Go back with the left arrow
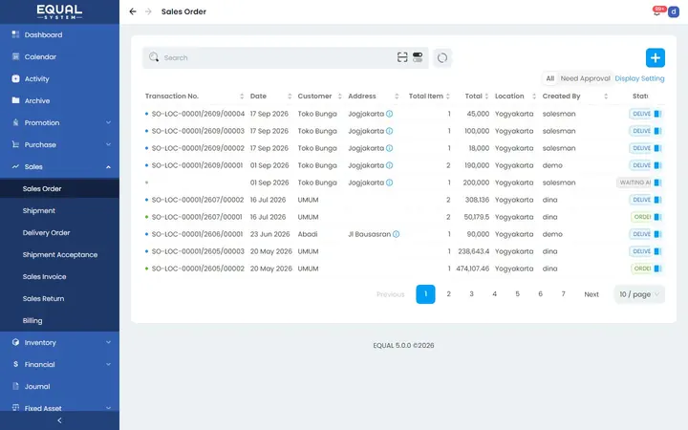This screenshot has width=688, height=430. (x=133, y=11)
